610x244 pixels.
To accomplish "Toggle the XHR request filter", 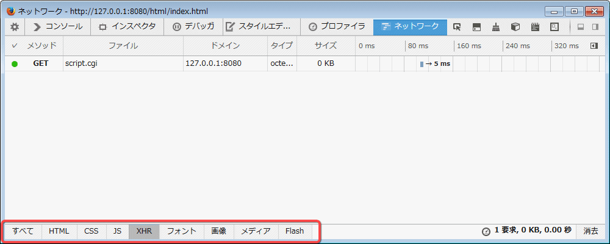I will pyautogui.click(x=144, y=231).
